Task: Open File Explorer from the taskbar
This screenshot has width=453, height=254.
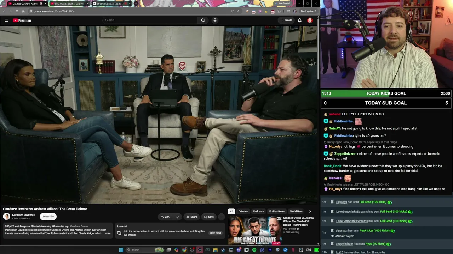Action: point(215,250)
